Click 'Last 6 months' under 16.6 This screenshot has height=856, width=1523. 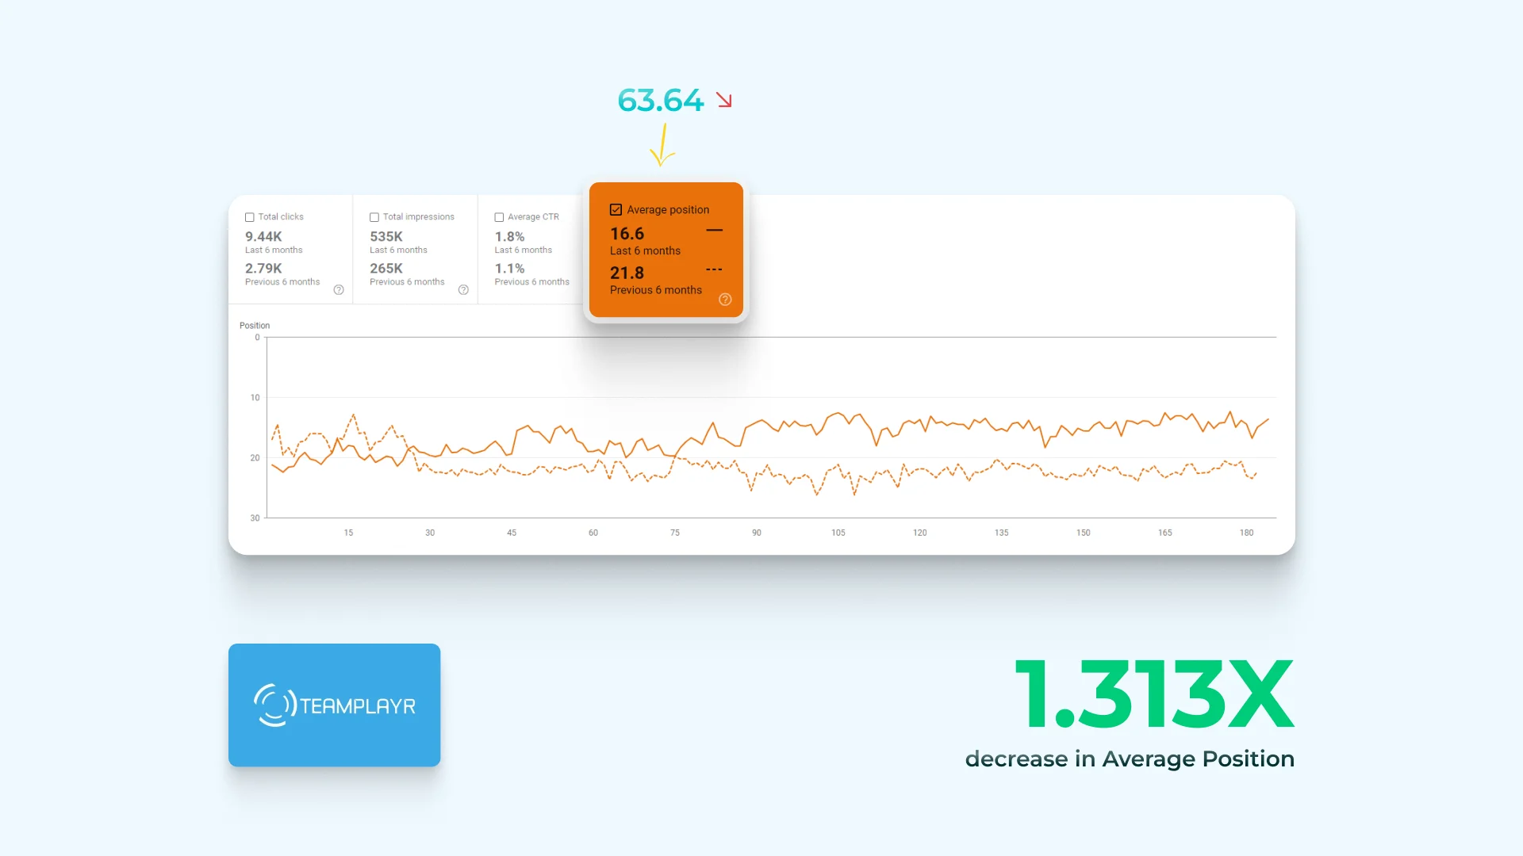645,250
